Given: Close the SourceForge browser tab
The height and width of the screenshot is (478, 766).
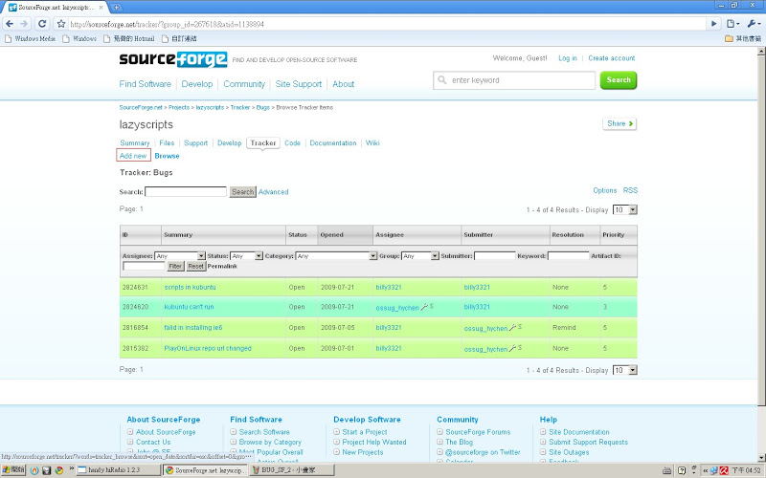Looking at the screenshot, I should [101, 8].
